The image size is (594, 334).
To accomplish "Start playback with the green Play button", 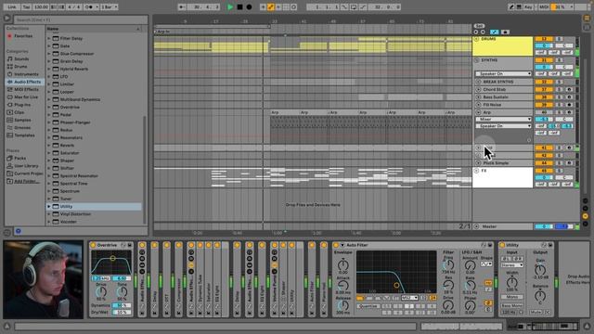I will click(230, 6).
